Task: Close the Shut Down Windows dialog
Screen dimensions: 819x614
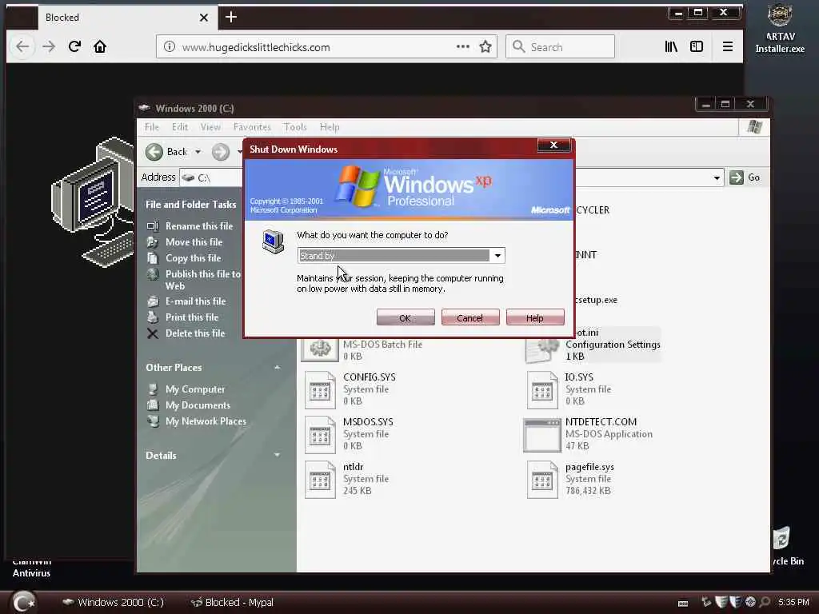Action: tap(553, 146)
